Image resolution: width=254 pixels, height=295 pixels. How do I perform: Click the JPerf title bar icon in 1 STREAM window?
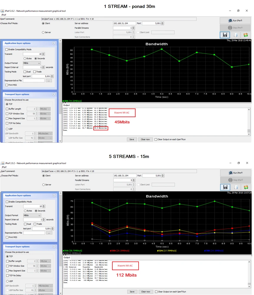click(3, 11)
